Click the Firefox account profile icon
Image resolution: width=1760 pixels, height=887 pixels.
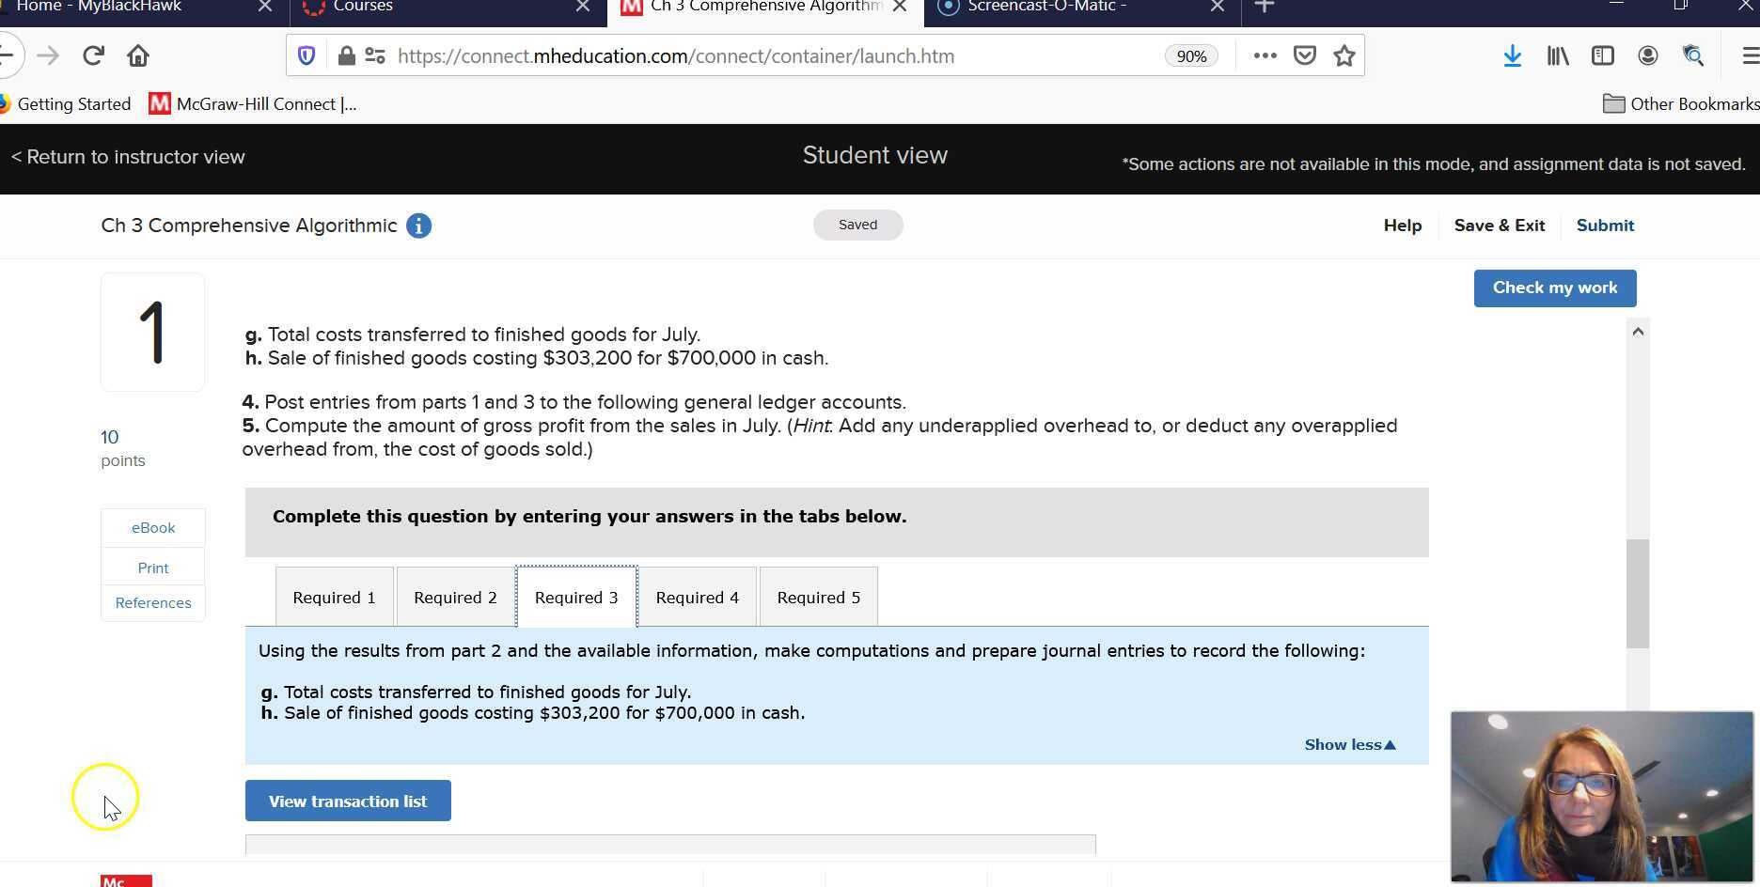[1647, 55]
